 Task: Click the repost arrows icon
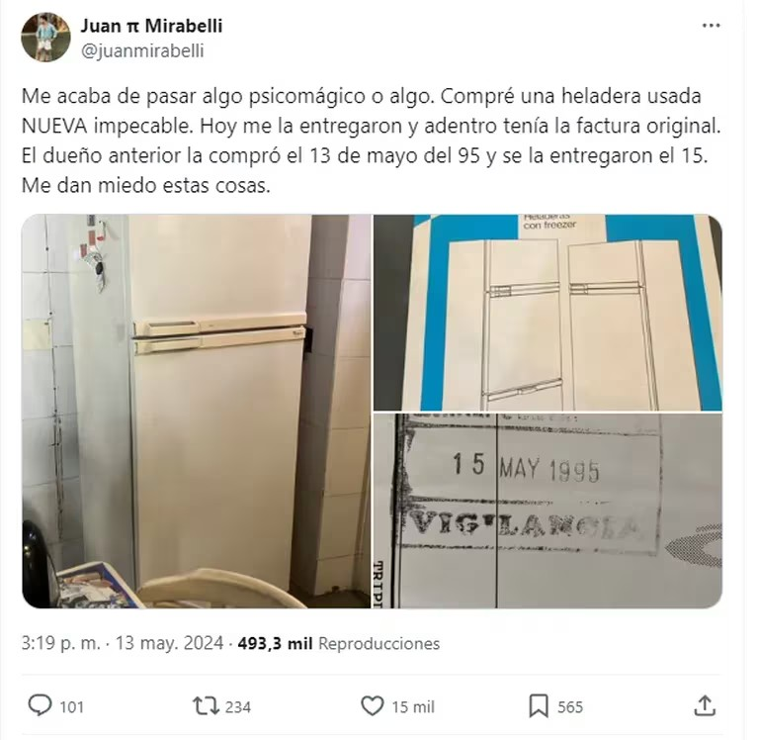point(206,706)
